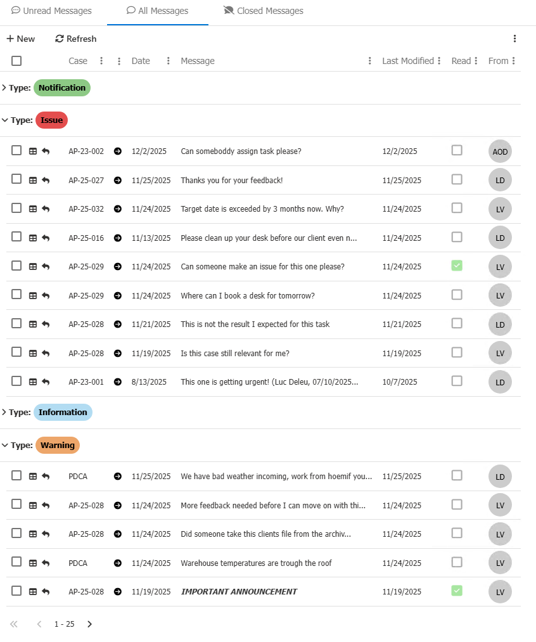Image resolution: width=536 pixels, height=642 pixels.
Task: Reply to 'This is not the result' message
Action: click(x=46, y=324)
